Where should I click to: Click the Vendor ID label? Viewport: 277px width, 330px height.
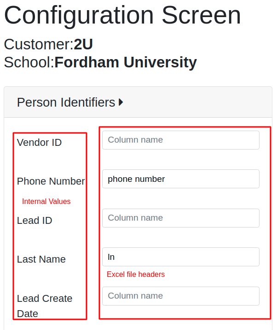click(39, 143)
